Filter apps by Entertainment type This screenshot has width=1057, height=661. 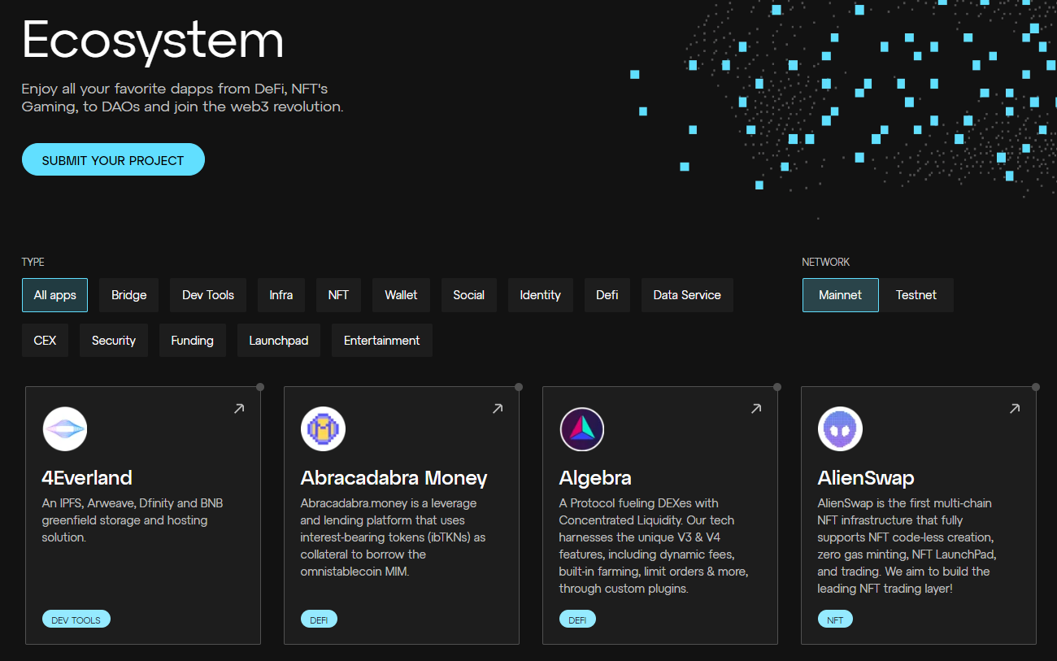pos(382,341)
